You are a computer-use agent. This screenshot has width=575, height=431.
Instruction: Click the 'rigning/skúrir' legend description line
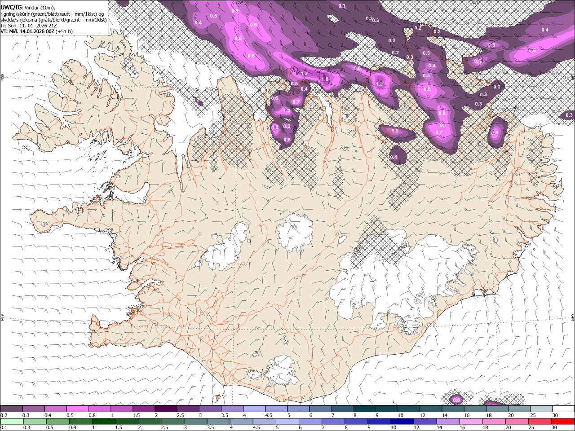click(53, 13)
